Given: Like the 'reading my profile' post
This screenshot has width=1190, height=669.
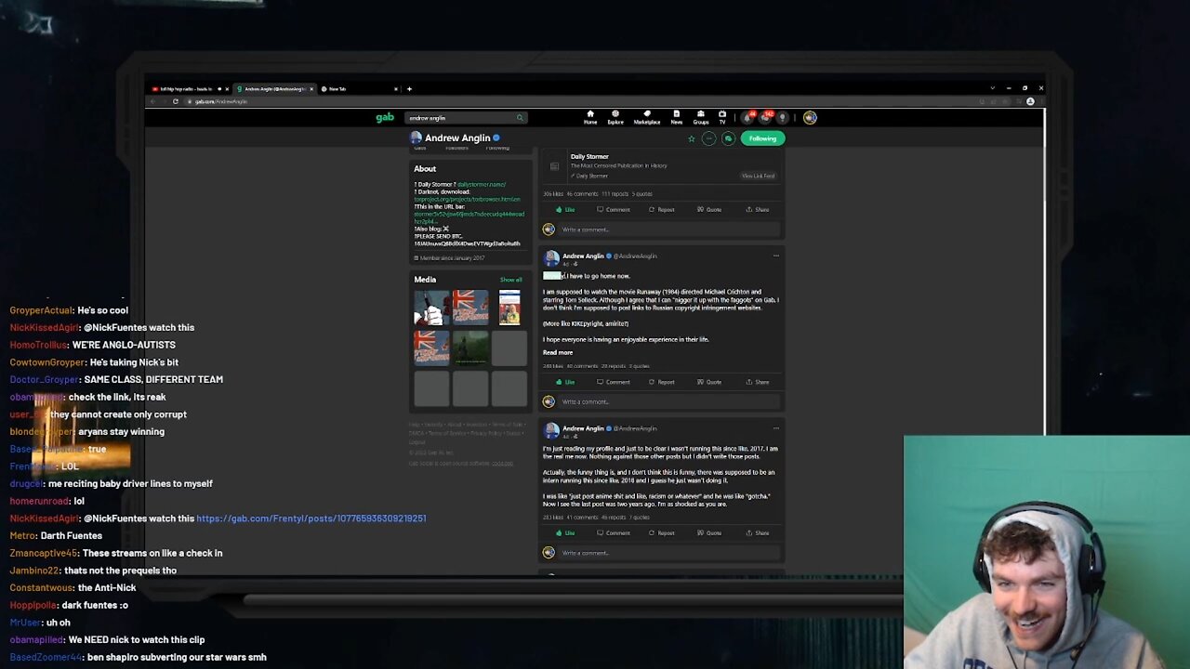Looking at the screenshot, I should (x=565, y=533).
